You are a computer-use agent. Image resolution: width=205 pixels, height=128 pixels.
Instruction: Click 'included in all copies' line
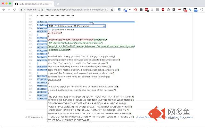[81, 90]
